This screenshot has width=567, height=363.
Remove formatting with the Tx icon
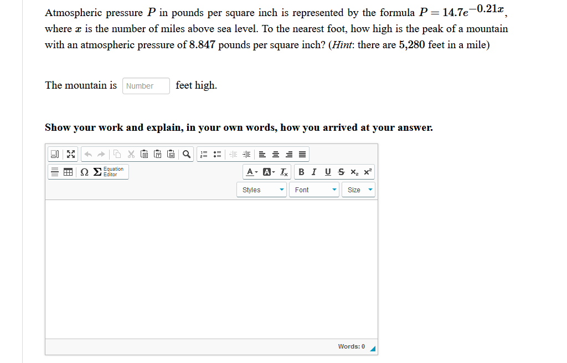pos(283,172)
